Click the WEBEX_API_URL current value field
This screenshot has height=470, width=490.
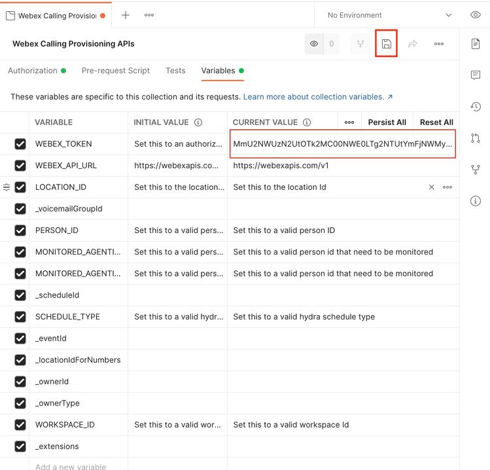343,166
